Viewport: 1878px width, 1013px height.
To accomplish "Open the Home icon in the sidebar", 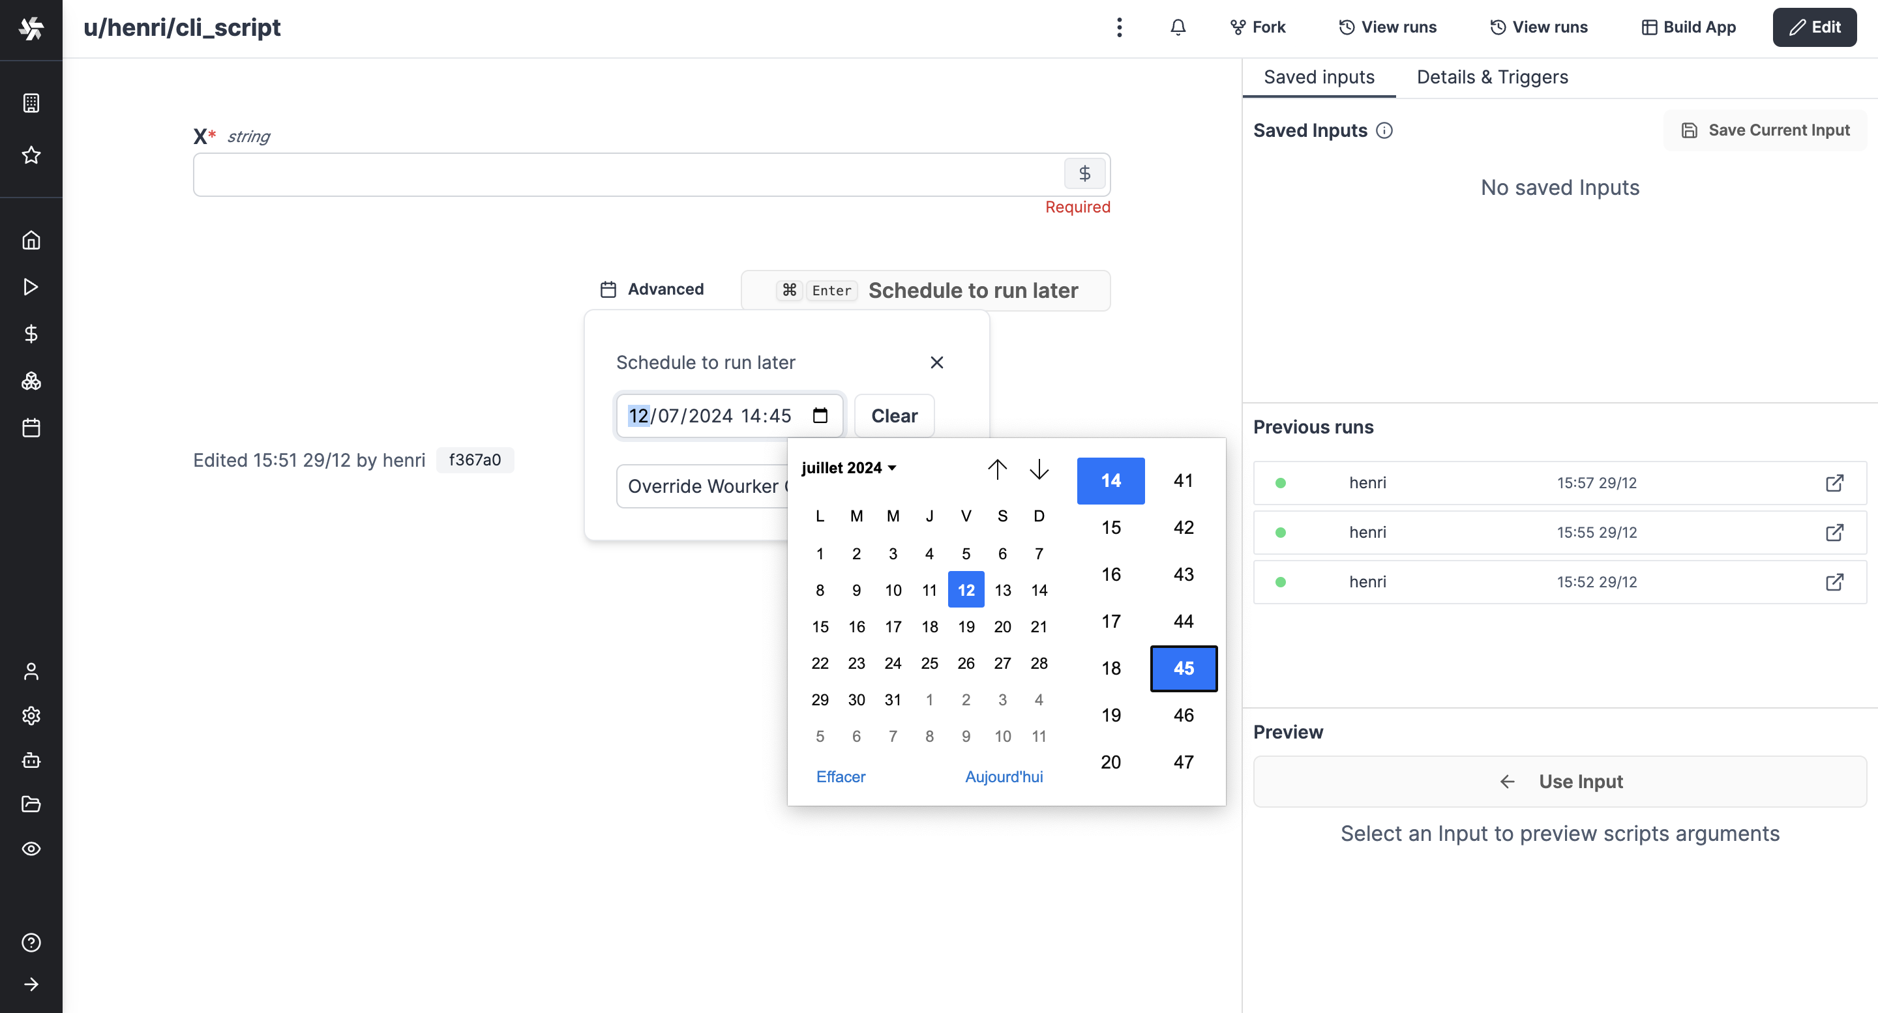I will [x=31, y=240].
